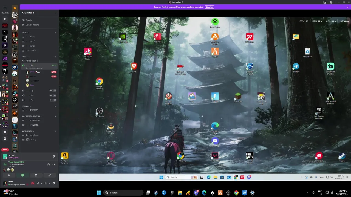Open the server folder icon atop server list
The image size is (351, 197).
(x=15, y=8)
